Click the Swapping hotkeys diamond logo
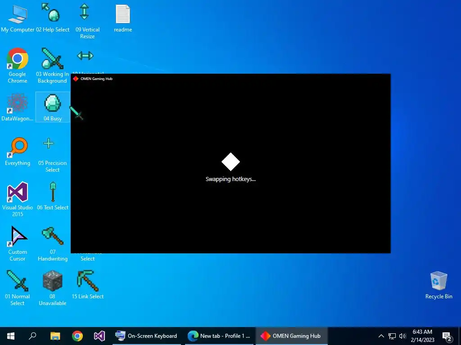The height and width of the screenshot is (345, 461). (x=231, y=162)
